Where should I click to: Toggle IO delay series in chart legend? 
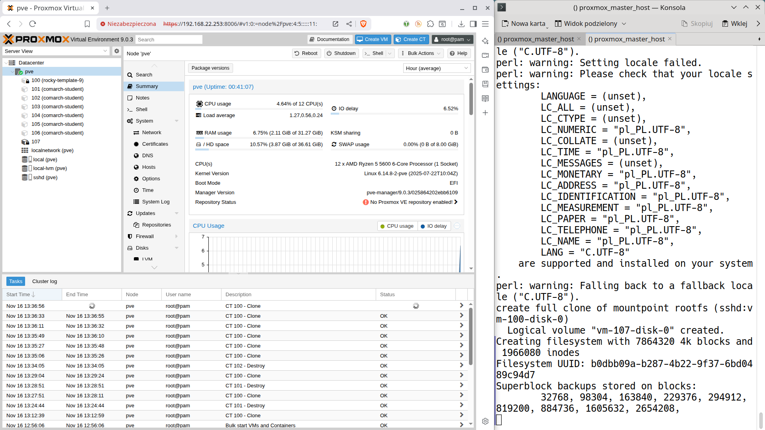pos(433,226)
